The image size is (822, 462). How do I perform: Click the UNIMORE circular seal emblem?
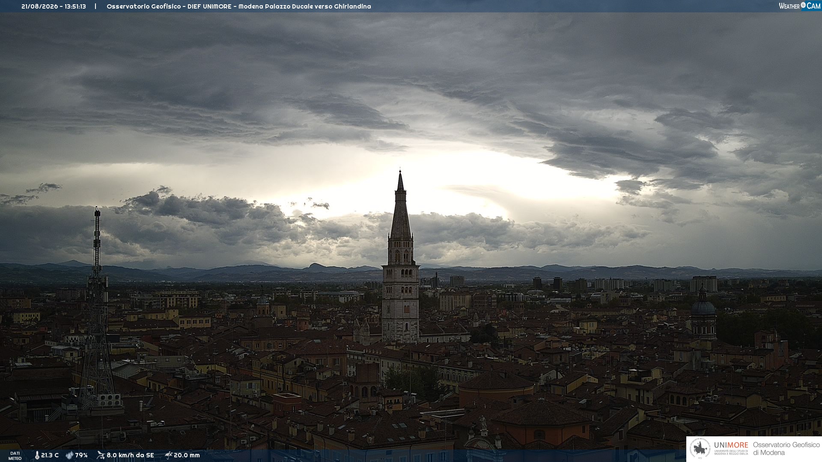(x=700, y=449)
